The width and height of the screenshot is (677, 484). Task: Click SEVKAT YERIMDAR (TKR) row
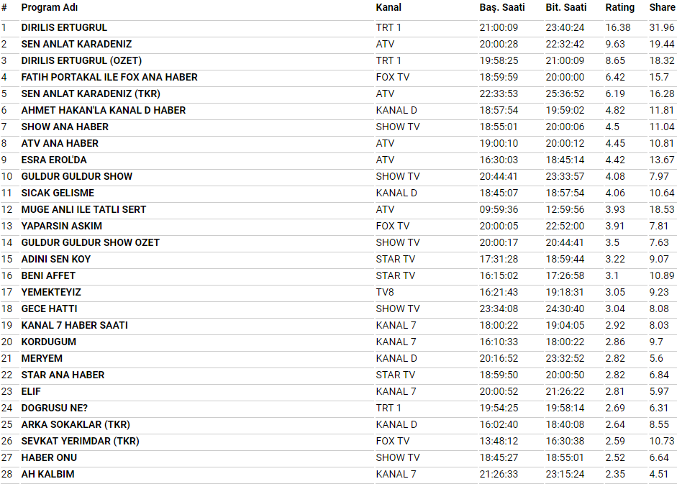click(x=338, y=442)
